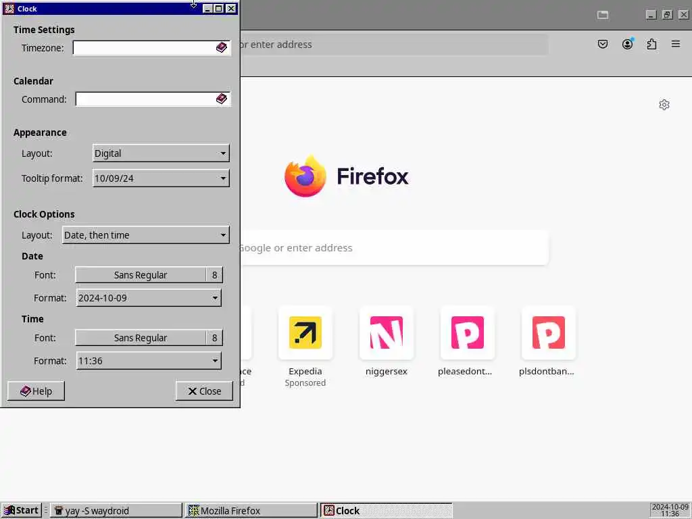Open Clock Options Layout dropdown

146,234
